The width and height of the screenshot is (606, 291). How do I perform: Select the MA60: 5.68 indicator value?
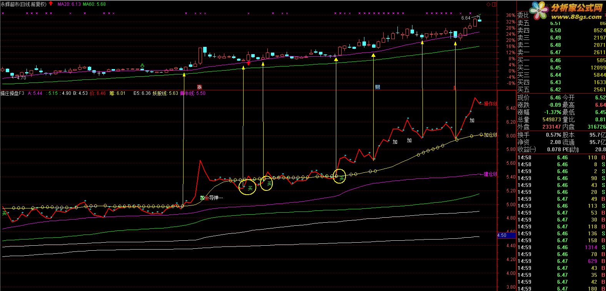(94, 4)
